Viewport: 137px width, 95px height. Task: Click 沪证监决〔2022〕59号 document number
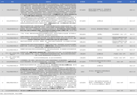pyautogui.click(x=119, y=54)
